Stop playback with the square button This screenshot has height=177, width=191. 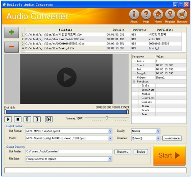pos(18,119)
